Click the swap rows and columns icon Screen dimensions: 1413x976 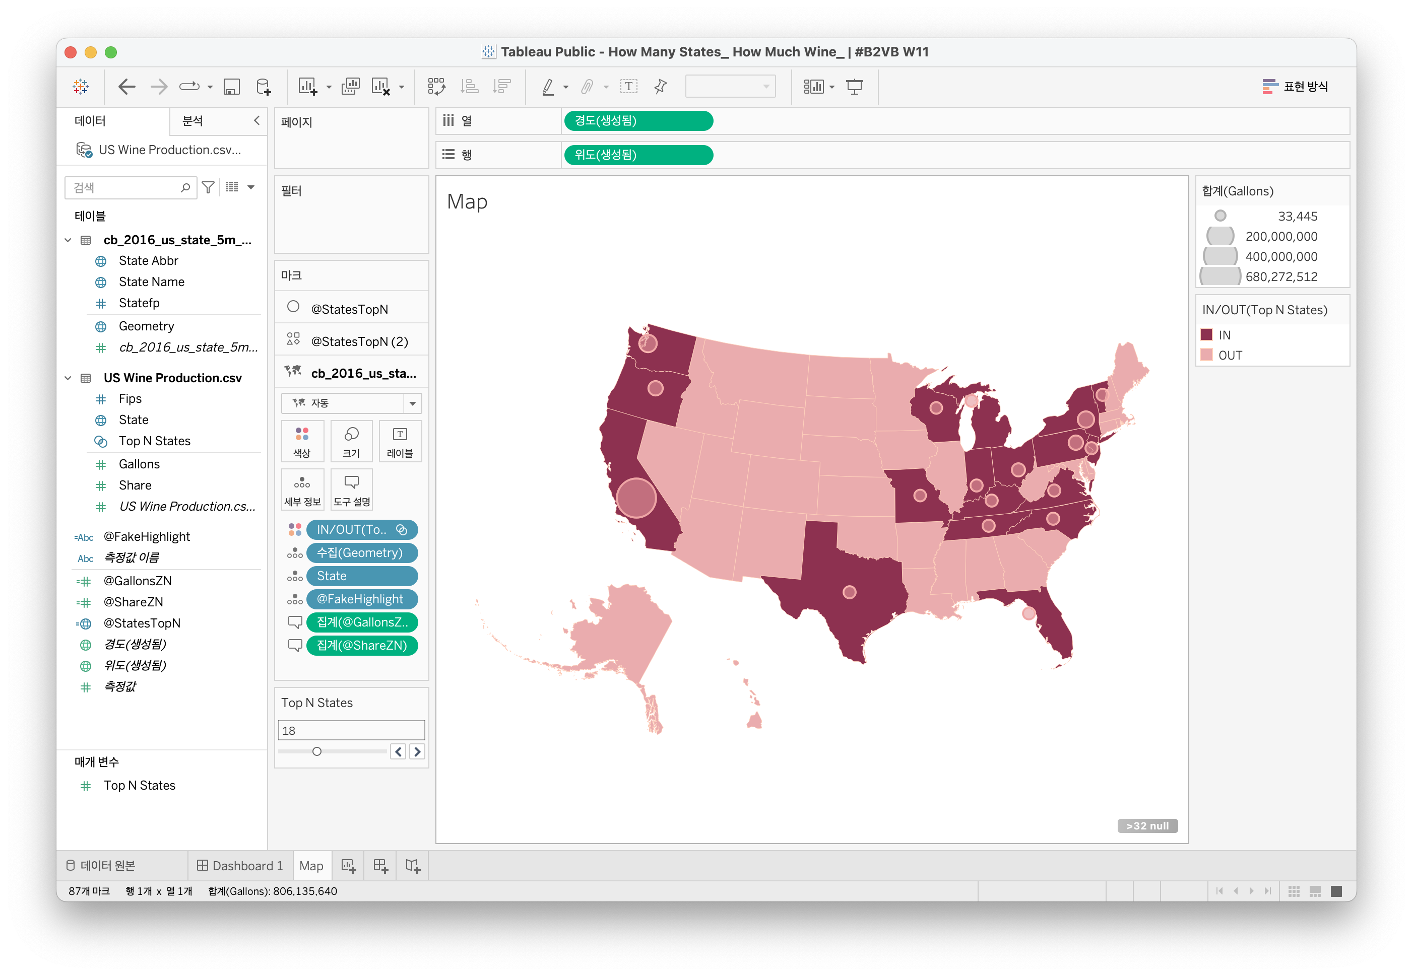(x=436, y=87)
